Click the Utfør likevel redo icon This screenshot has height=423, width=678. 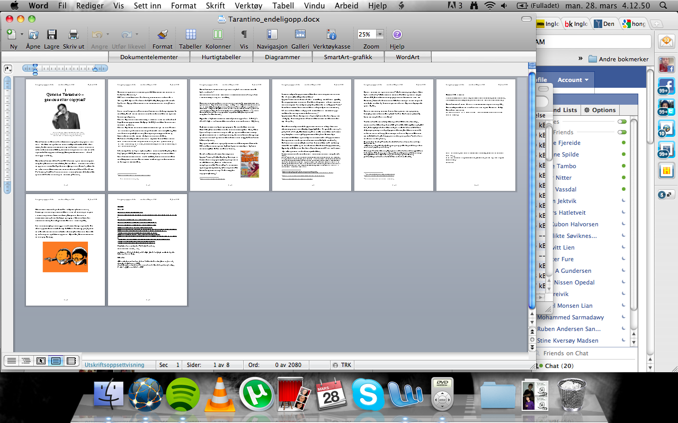127,34
